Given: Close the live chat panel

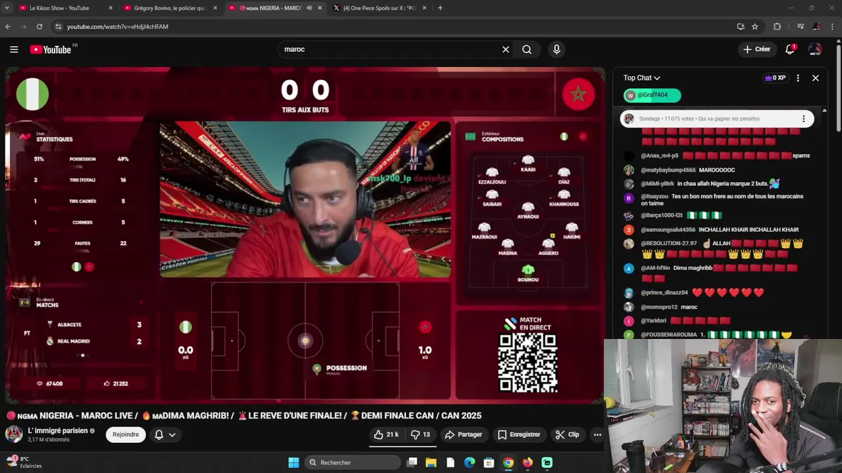Looking at the screenshot, I should 816,78.
